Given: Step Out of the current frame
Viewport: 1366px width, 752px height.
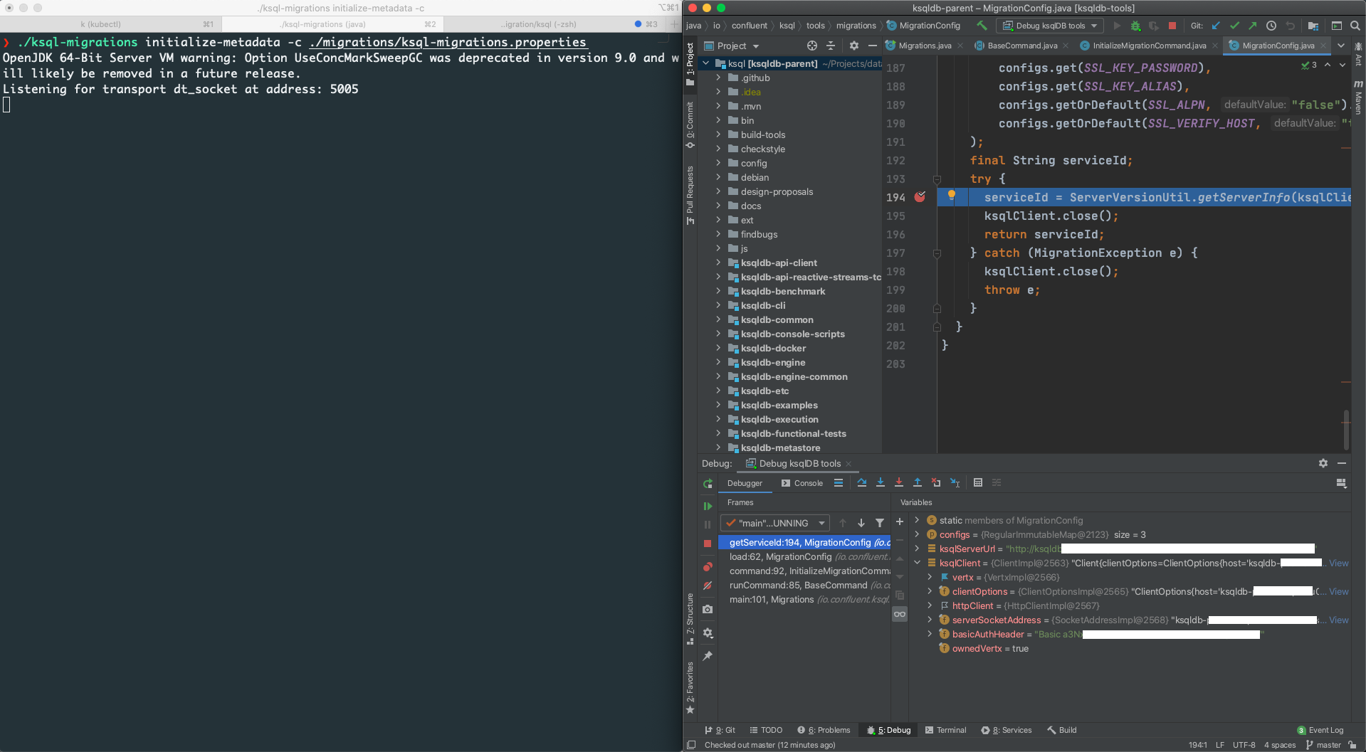Looking at the screenshot, I should click(918, 482).
